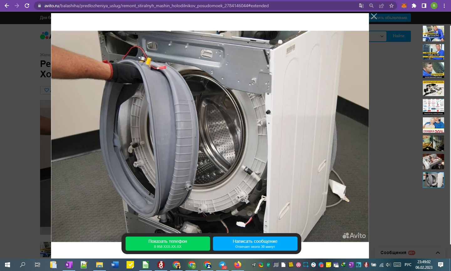
Task: View site information padlock icon
Action: coord(39,6)
